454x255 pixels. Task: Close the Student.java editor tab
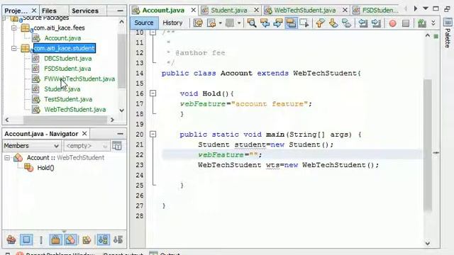pos(257,11)
